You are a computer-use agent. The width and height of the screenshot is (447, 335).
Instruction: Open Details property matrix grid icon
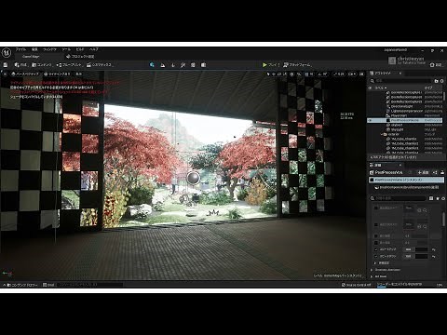[431, 198]
